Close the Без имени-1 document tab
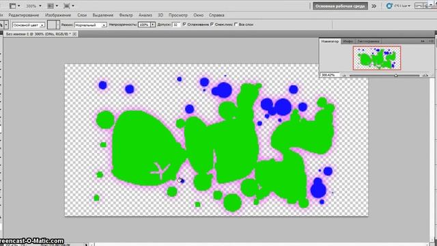The image size is (437, 246). [74, 33]
